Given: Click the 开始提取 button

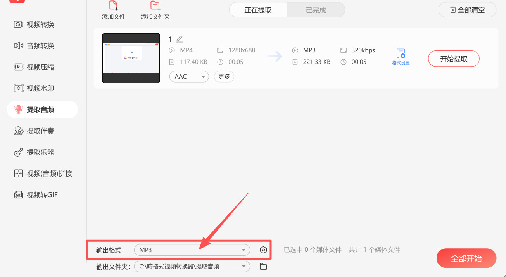Looking at the screenshot, I should click(x=454, y=59).
